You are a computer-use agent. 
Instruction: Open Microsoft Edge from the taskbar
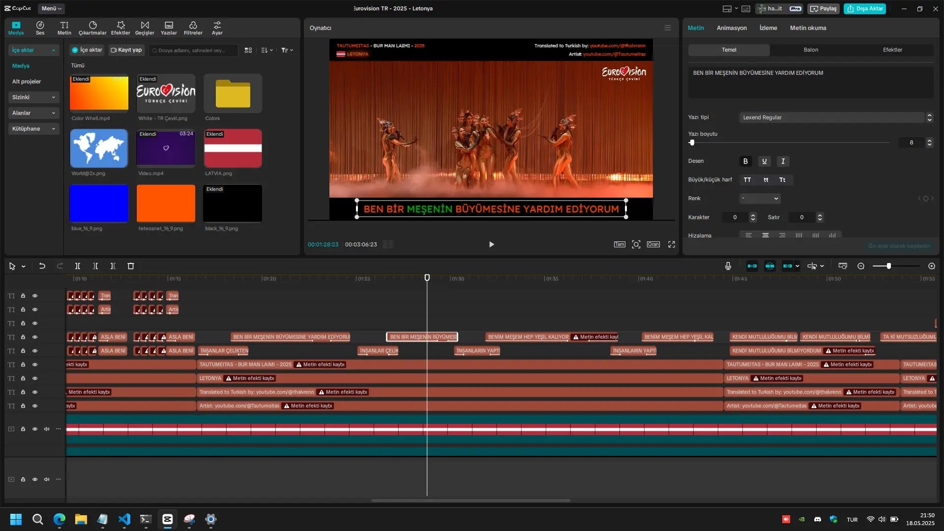tap(59, 519)
